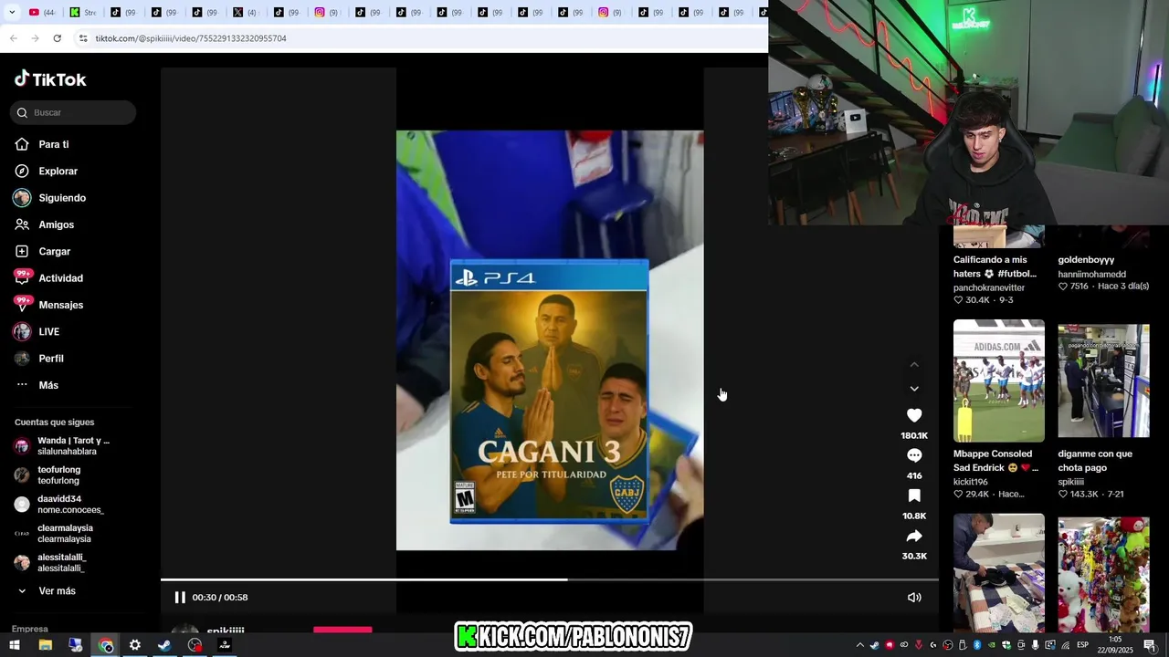This screenshot has height=657, width=1169.
Task: Seek on the video progress bar
Action: click(x=549, y=579)
